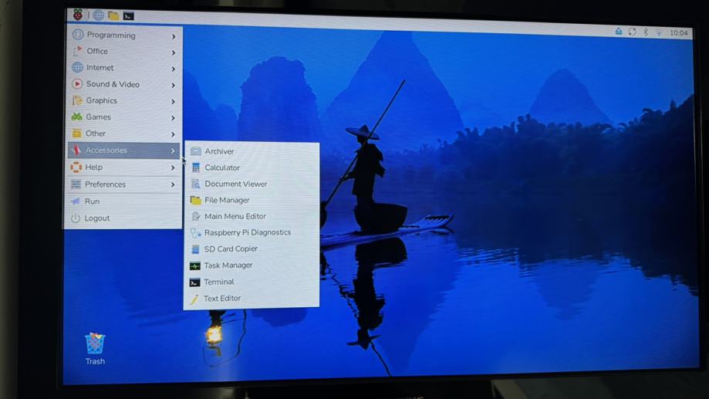The height and width of the screenshot is (399, 709).
Task: Select Calculator from Accessories
Action: point(222,167)
